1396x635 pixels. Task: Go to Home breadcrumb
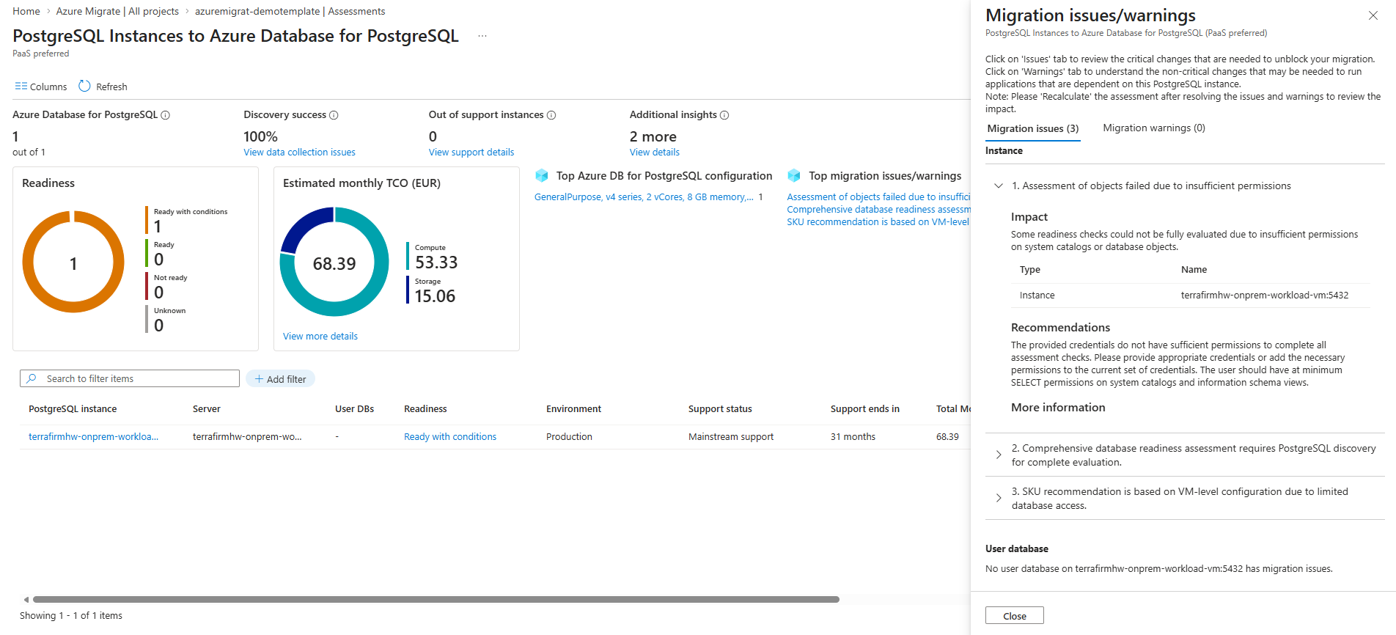26,11
